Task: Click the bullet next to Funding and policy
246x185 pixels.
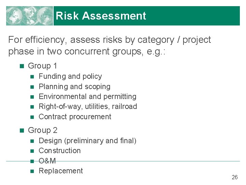Action: pyautogui.click(x=32, y=77)
